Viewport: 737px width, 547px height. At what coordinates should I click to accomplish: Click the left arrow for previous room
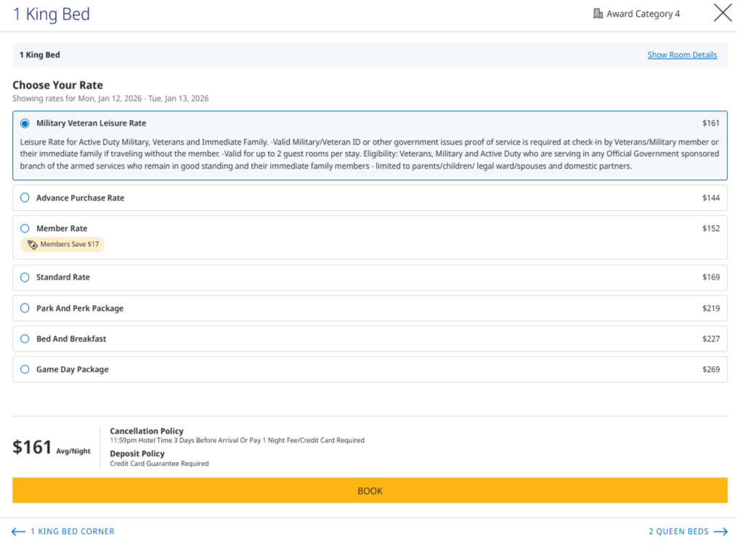(x=19, y=532)
